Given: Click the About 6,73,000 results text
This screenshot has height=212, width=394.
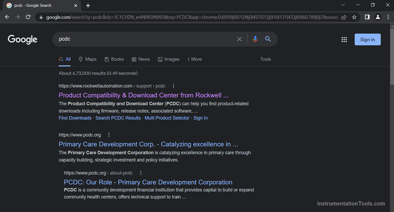Looking at the screenshot, I should tap(98, 73).
